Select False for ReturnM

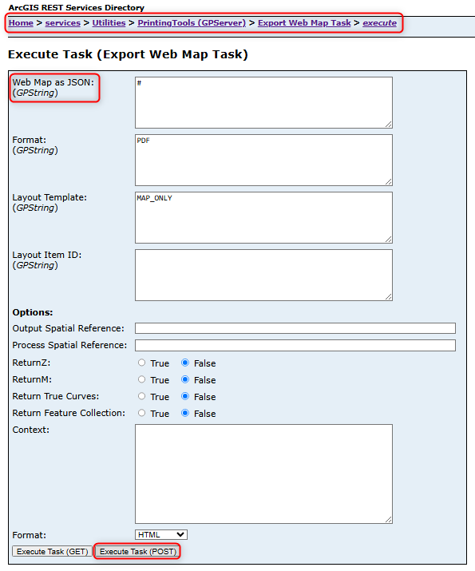coord(185,379)
